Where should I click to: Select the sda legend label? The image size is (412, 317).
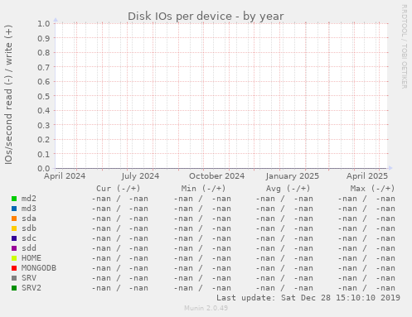(29, 219)
